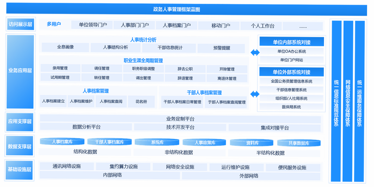Open the 人事部门门户 box

[x=134, y=25]
